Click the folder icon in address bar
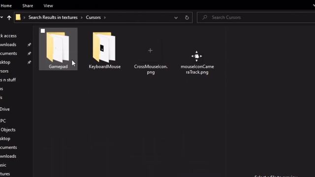Viewport: 315px width, 177px height. tap(18, 17)
